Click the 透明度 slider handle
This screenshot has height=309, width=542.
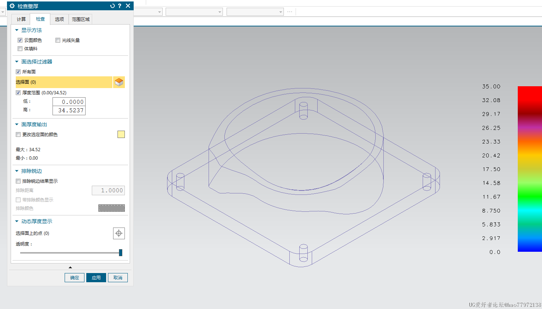coord(120,252)
